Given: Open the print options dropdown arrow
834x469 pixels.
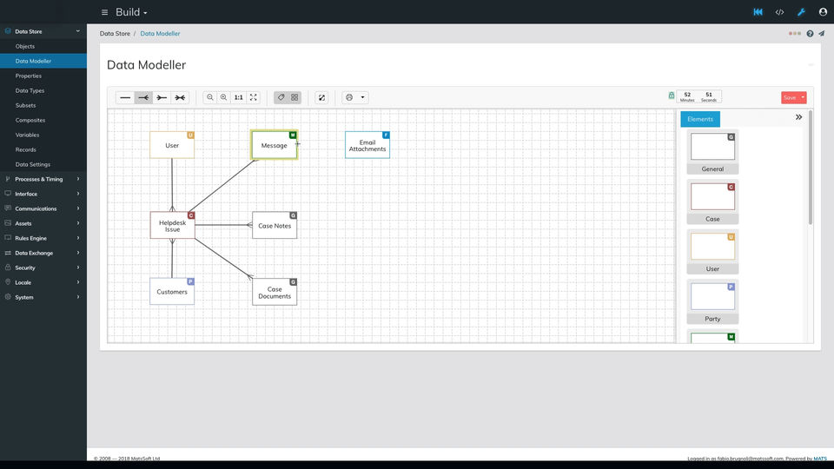Looking at the screenshot, I should tap(363, 98).
